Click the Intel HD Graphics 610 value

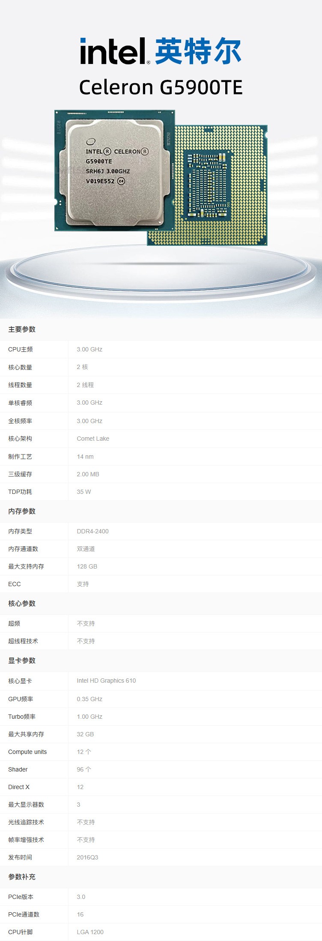[x=106, y=681]
